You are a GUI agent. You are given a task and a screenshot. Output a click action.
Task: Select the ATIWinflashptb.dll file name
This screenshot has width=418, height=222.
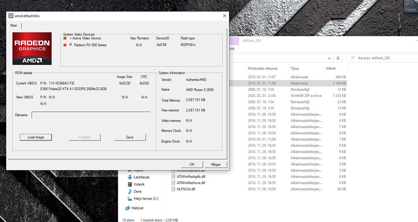191,177
